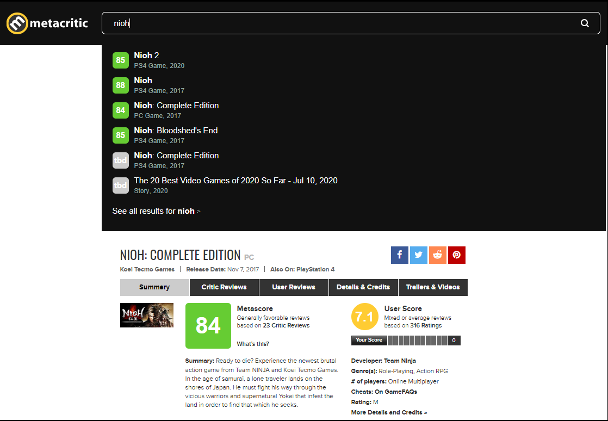Open More Details and Credits link
This screenshot has width=608, height=421.
[x=389, y=412]
